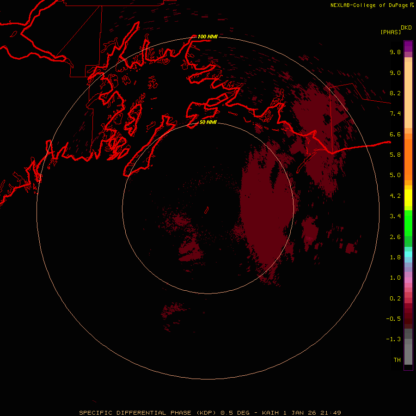Screen dimensions: 416x416
Task: Click the Specific Differential Phase caption
Action: 210,413
